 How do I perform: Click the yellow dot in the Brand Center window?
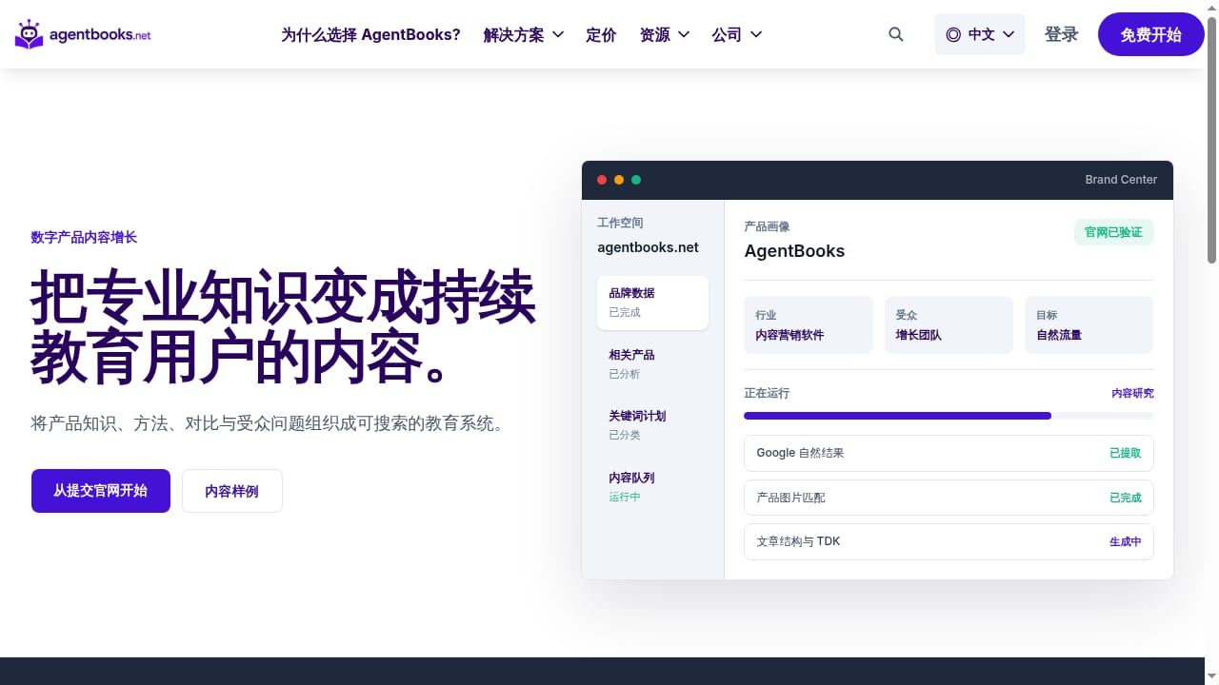pos(619,180)
